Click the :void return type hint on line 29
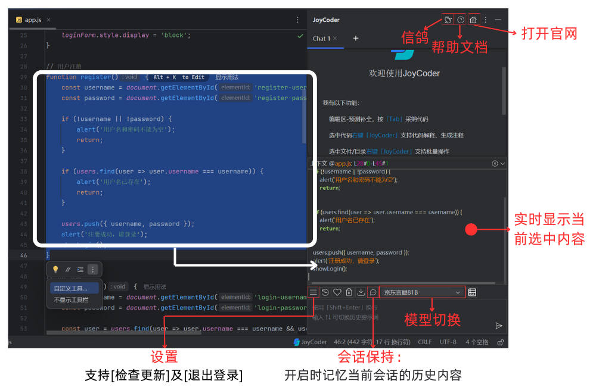Screen dimensions: 596x387 pyautogui.click(x=129, y=77)
